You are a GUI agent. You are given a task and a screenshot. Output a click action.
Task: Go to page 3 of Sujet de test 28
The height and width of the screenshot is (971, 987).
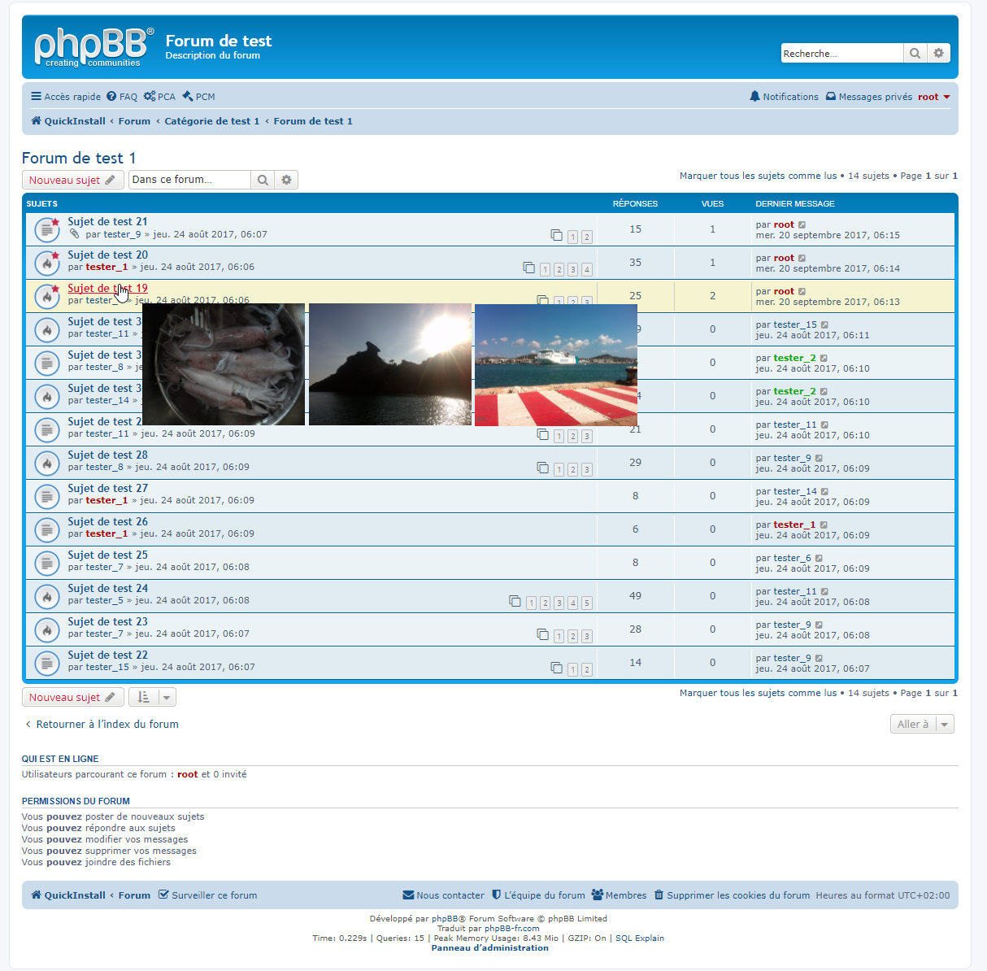[587, 469]
